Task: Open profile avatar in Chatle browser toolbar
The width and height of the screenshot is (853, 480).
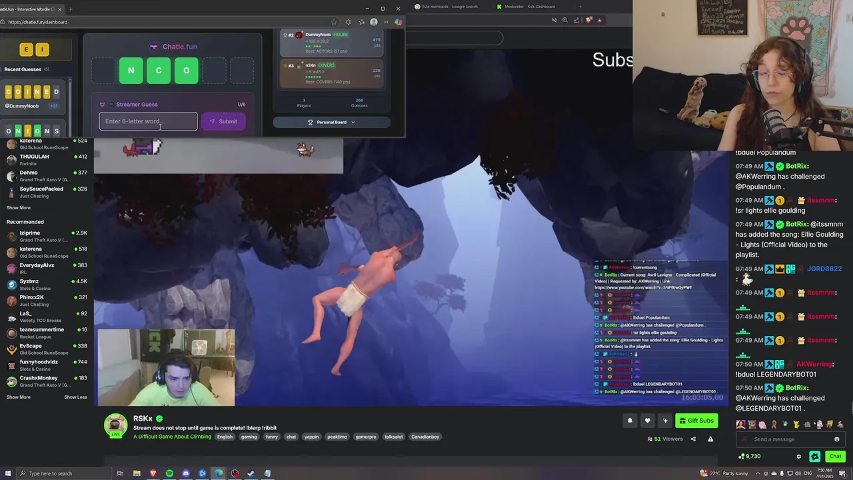Action: coord(374,22)
